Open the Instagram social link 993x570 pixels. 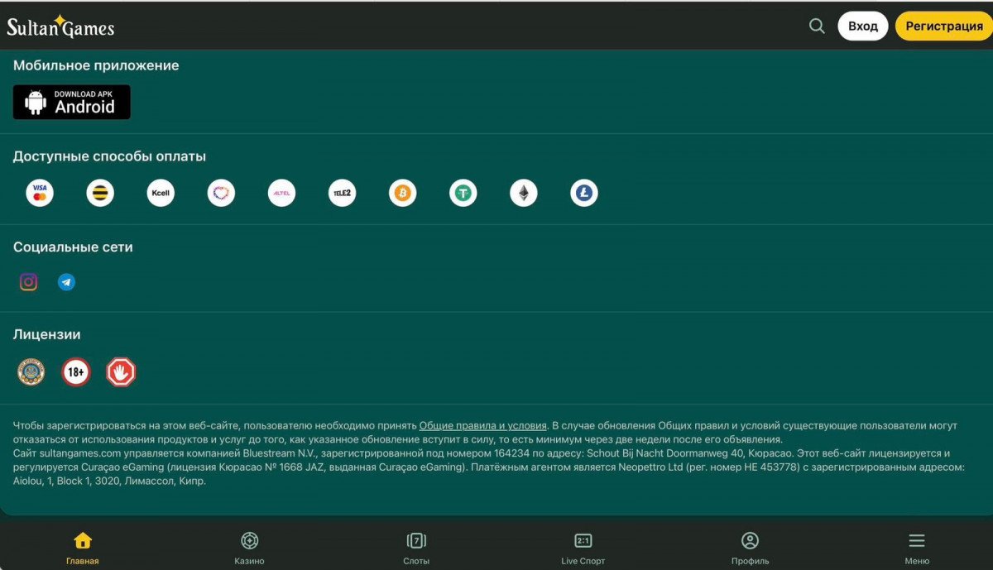coord(29,283)
